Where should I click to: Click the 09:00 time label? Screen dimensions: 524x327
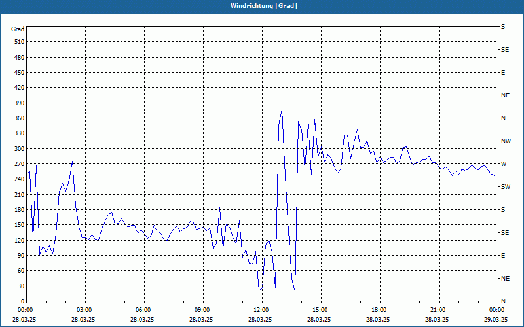tap(203, 310)
